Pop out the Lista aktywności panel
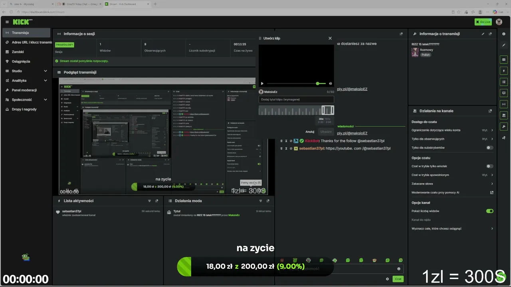Screen dimensions: 511x287 pos(157,201)
